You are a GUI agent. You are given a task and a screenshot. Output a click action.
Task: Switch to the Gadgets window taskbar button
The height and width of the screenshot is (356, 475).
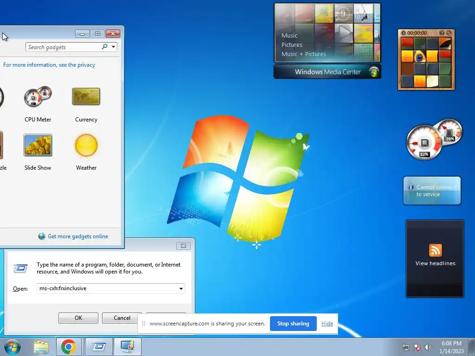pyautogui.click(x=128, y=347)
